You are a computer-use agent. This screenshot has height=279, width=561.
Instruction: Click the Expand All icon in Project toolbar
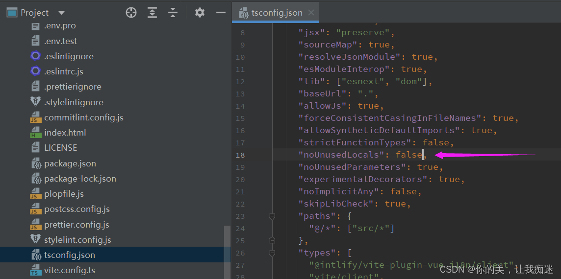(153, 13)
